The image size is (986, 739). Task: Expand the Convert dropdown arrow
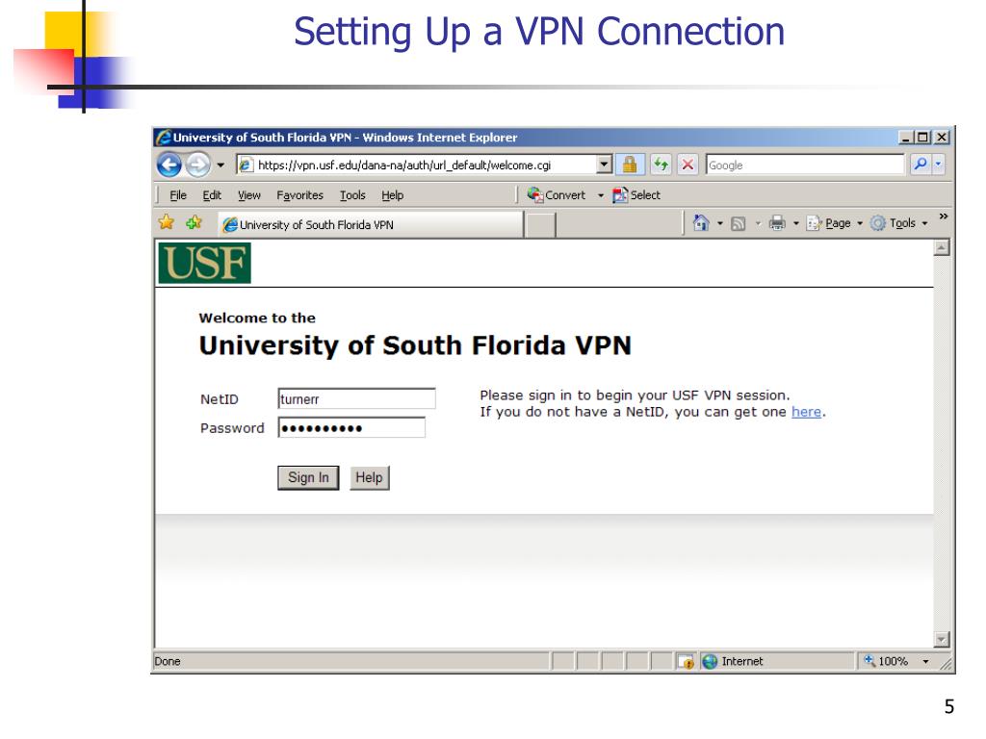click(x=601, y=196)
